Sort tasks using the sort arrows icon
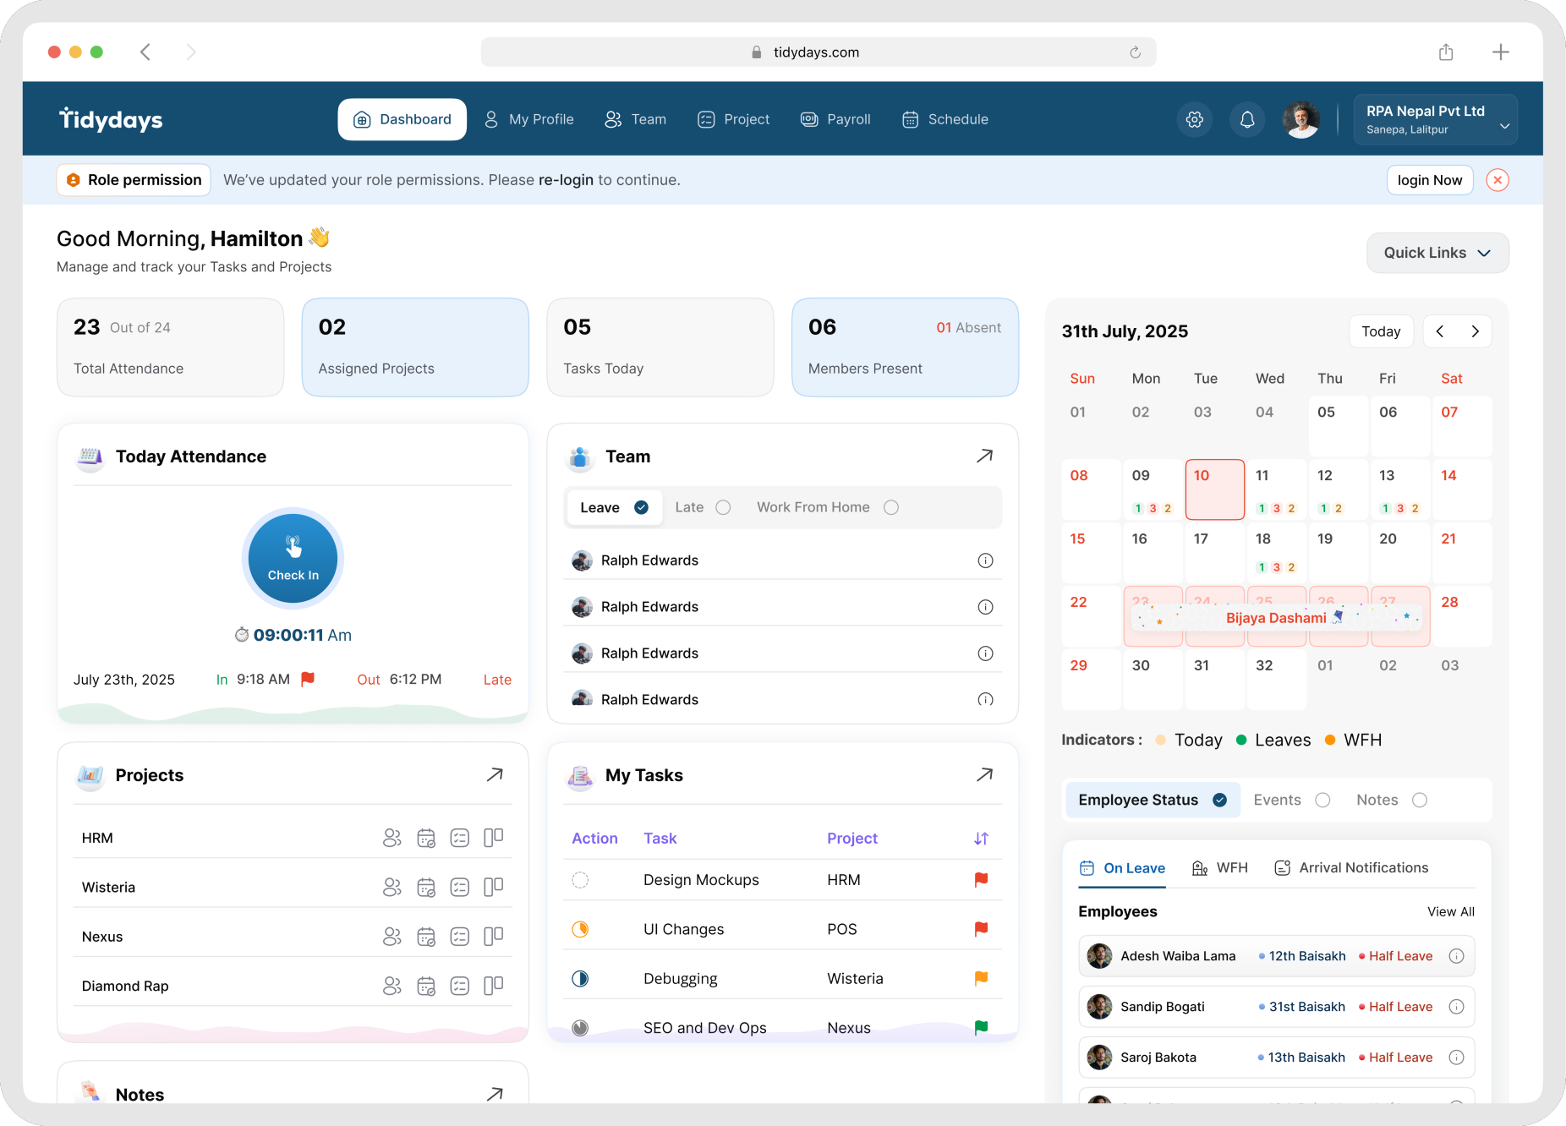The image size is (1566, 1126). [981, 839]
